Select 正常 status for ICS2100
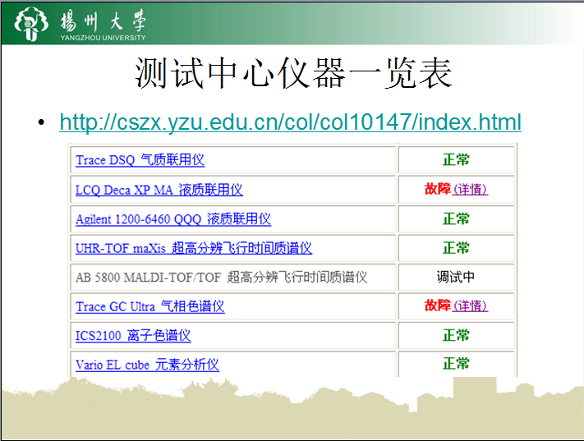 [456, 336]
